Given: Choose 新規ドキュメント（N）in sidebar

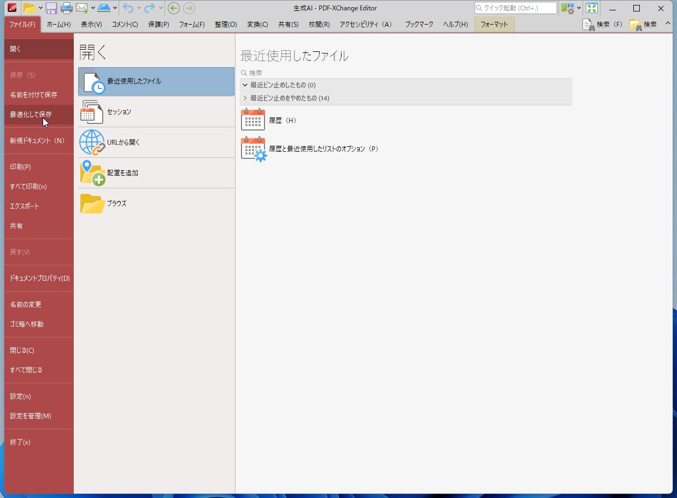Looking at the screenshot, I should tap(39, 141).
